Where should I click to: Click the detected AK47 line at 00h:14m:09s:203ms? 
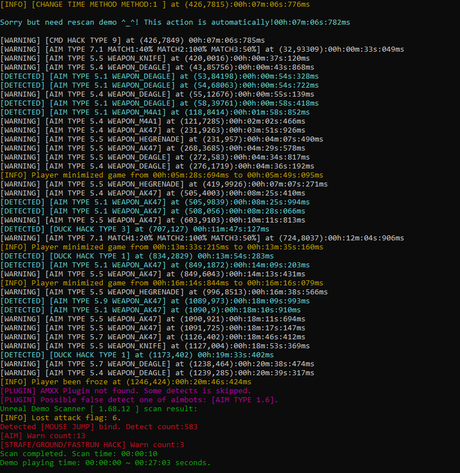tap(155, 265)
